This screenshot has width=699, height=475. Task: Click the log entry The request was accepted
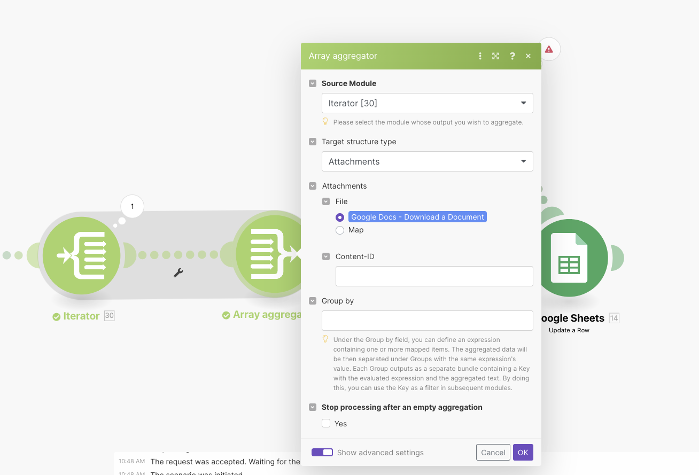(x=225, y=462)
